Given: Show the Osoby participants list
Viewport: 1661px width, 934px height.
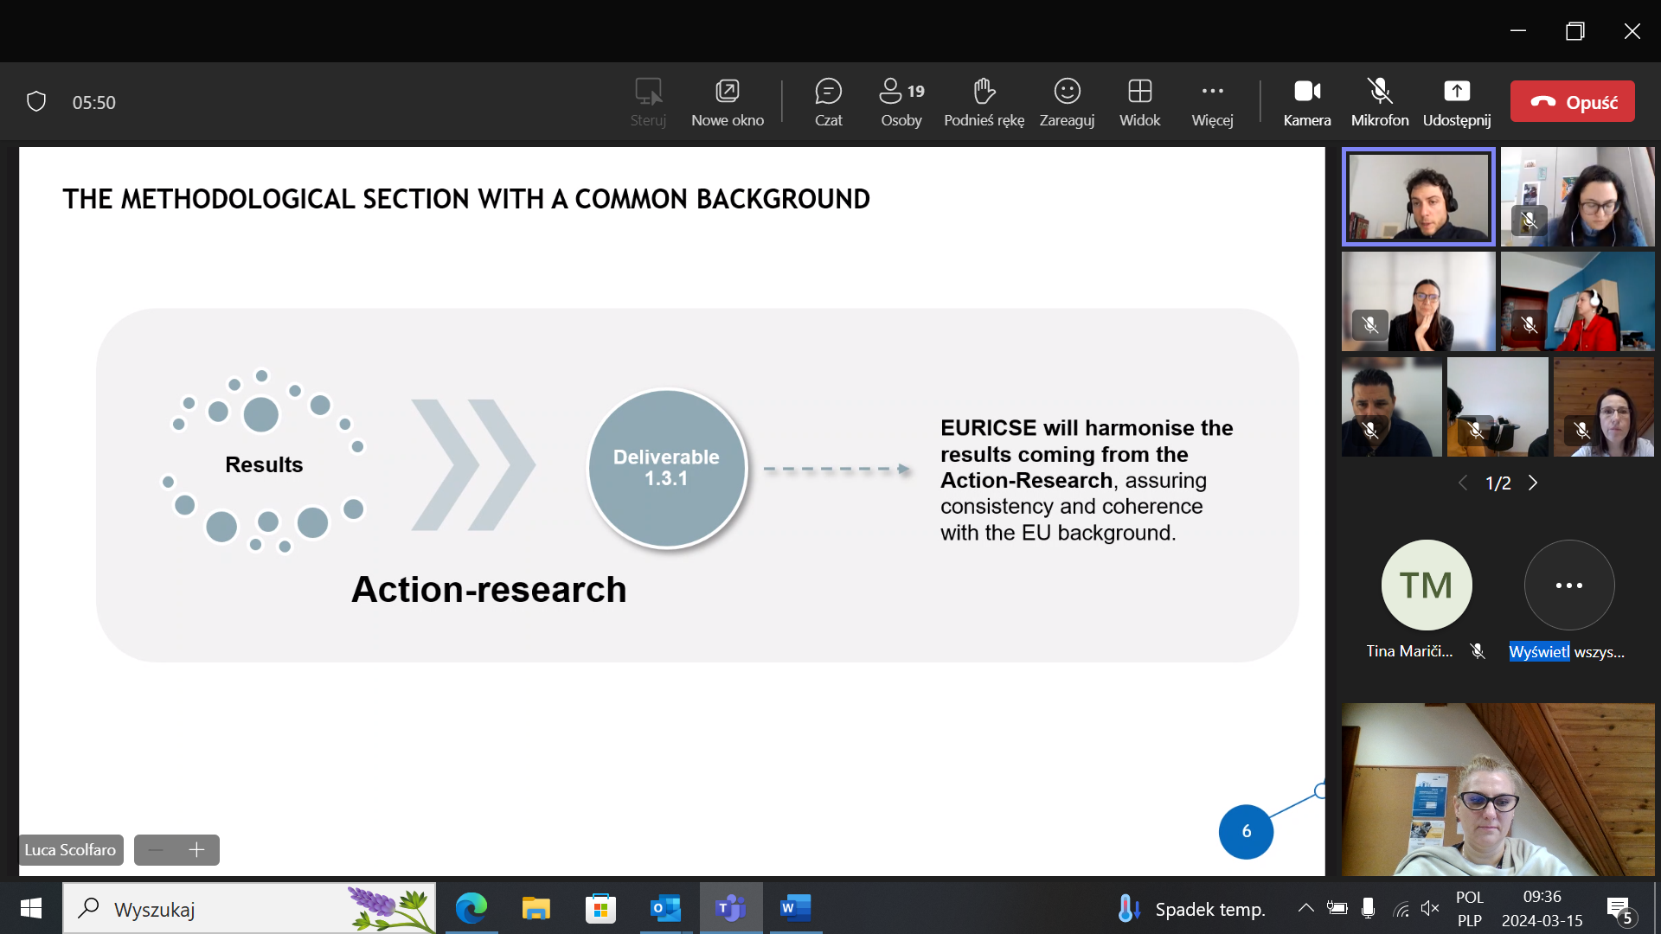Looking at the screenshot, I should point(901,101).
